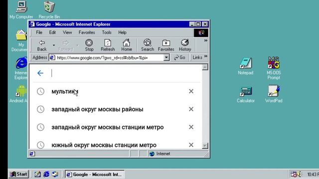This screenshot has width=319, height=179.
Task: Select suggestion южный округ москвы станции метро
Action: coord(104,145)
